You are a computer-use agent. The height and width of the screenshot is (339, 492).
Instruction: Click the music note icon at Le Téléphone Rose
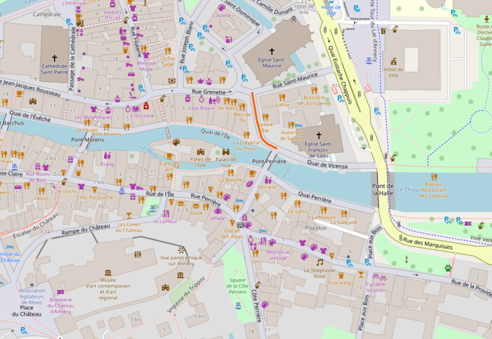pos(320,262)
